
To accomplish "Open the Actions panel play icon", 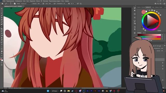I will pyautogui.click(x=135, y=11).
